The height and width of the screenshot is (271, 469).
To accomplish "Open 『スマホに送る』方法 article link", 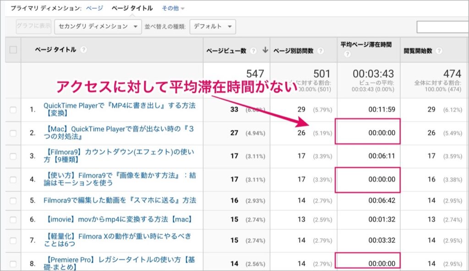I will coord(120,200).
